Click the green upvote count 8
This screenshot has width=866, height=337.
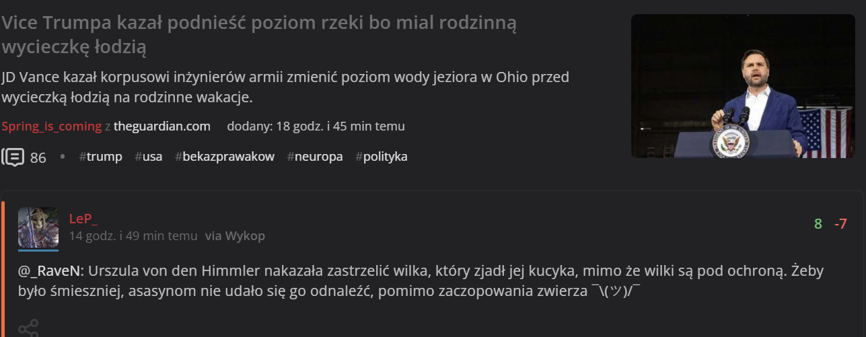(818, 224)
